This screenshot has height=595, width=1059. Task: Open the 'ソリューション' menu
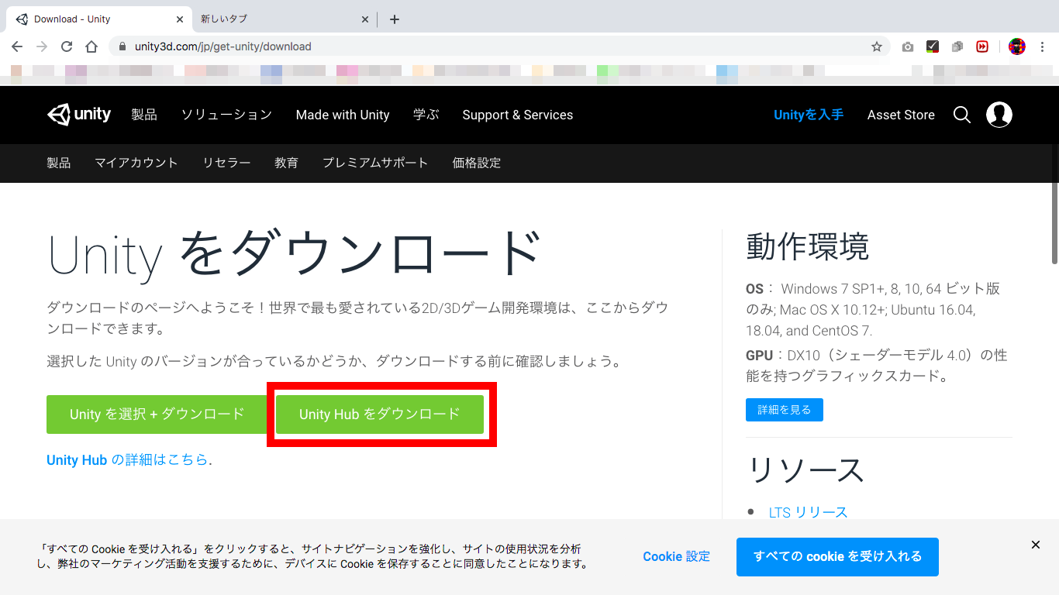click(x=226, y=115)
